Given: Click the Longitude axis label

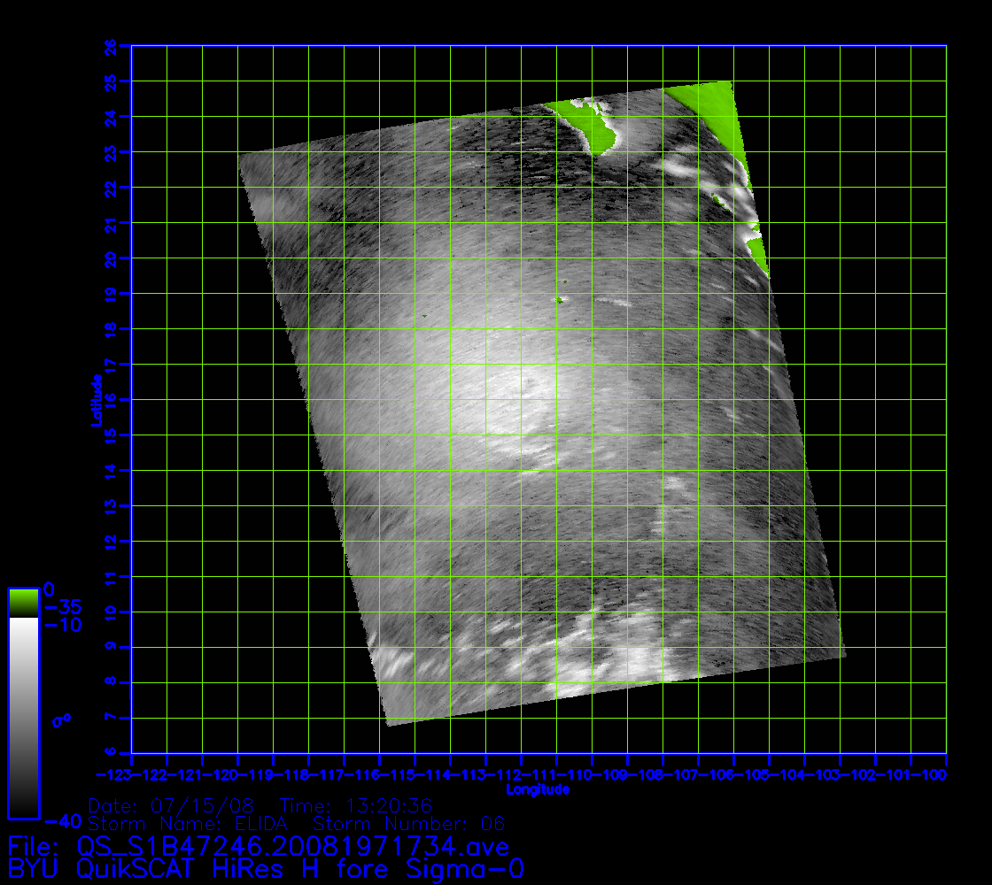Looking at the screenshot, I should pos(537,789).
